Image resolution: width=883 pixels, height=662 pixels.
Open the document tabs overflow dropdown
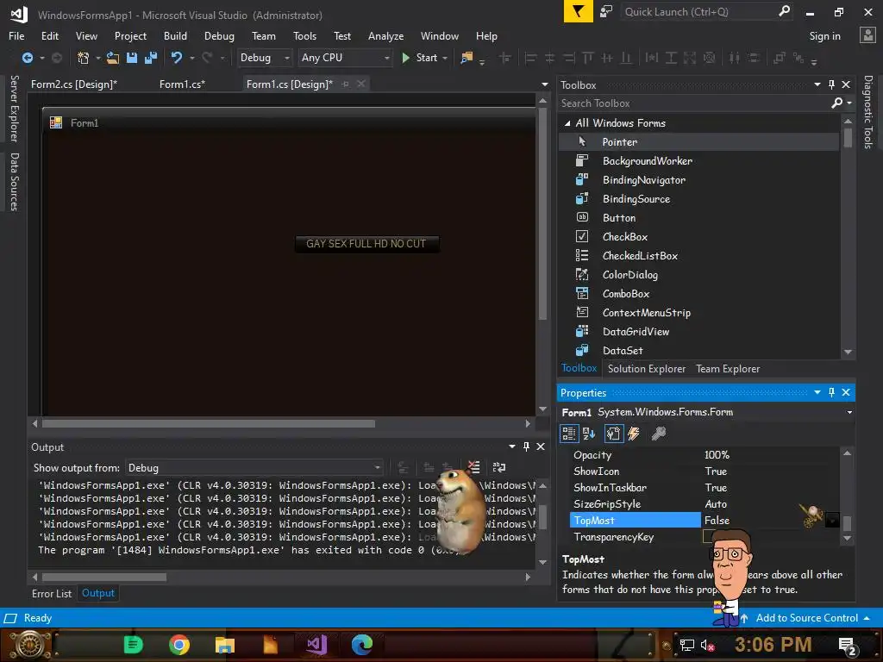[545, 84]
